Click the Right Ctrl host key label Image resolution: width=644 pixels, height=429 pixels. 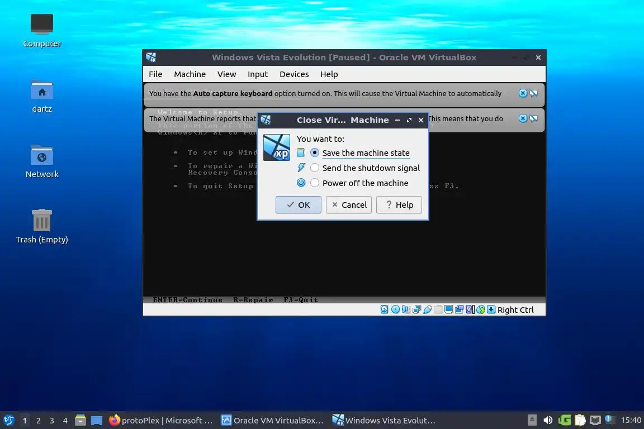515,310
